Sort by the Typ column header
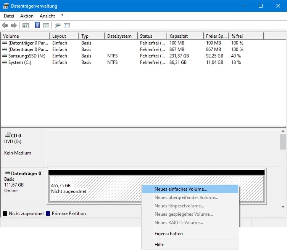 [x=92, y=36]
